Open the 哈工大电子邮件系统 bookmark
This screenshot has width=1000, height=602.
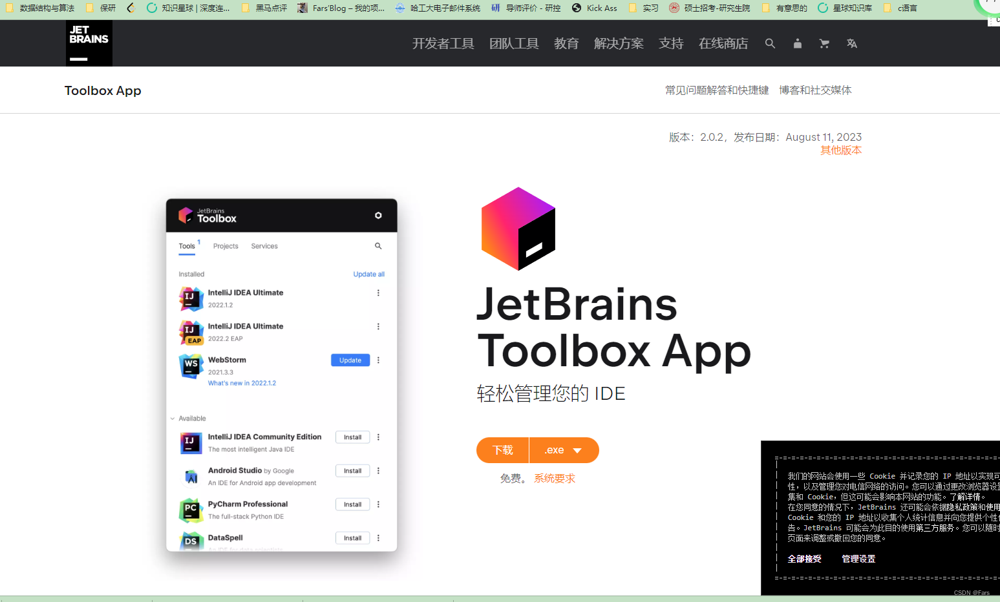[438, 8]
